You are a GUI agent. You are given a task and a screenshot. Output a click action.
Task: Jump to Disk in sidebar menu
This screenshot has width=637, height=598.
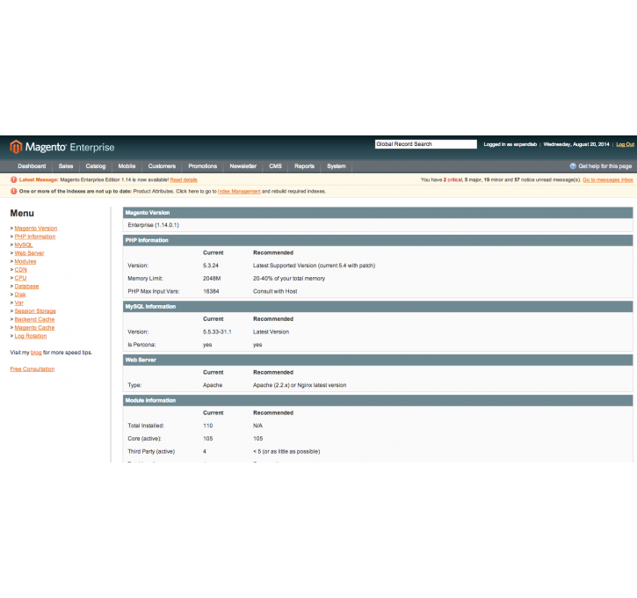click(x=20, y=295)
